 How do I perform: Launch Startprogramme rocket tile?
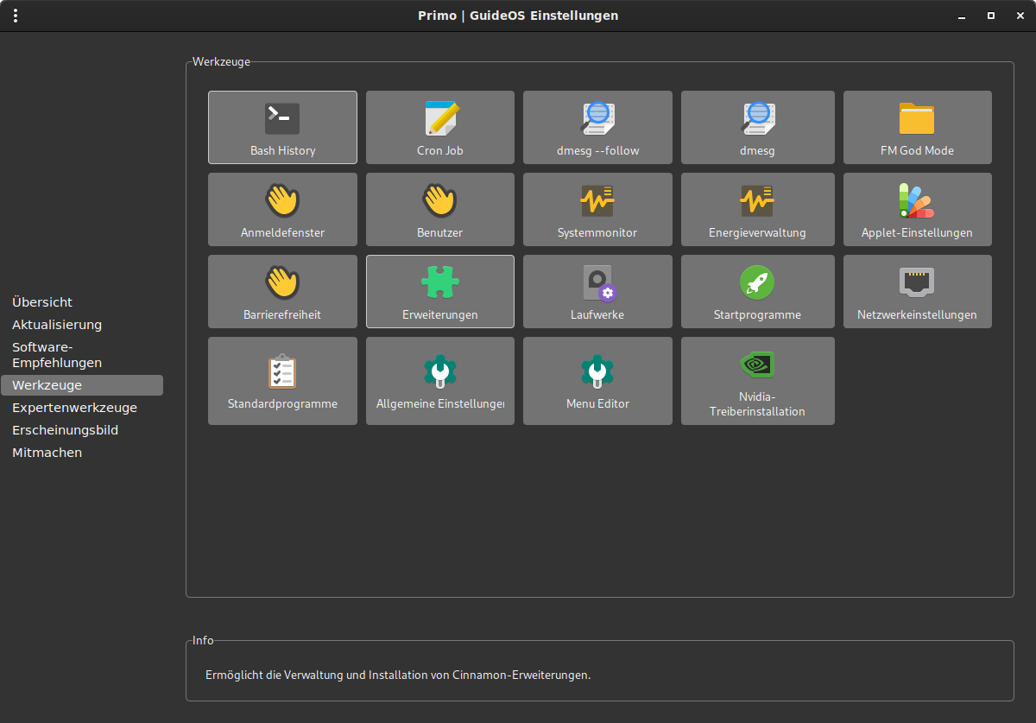click(x=758, y=292)
